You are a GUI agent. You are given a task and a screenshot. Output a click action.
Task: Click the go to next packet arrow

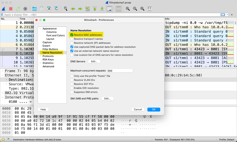click(x=80, y=9)
